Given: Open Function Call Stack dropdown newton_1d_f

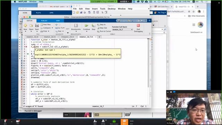Looking at the screenshot, I should (122, 30).
